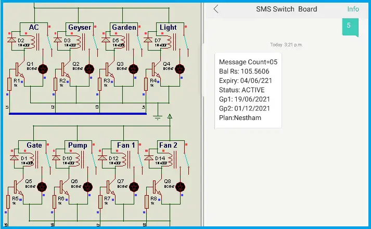This screenshot has width=371, height=229.
Task: Click the Garden relay switch contact
Action: click(x=140, y=42)
